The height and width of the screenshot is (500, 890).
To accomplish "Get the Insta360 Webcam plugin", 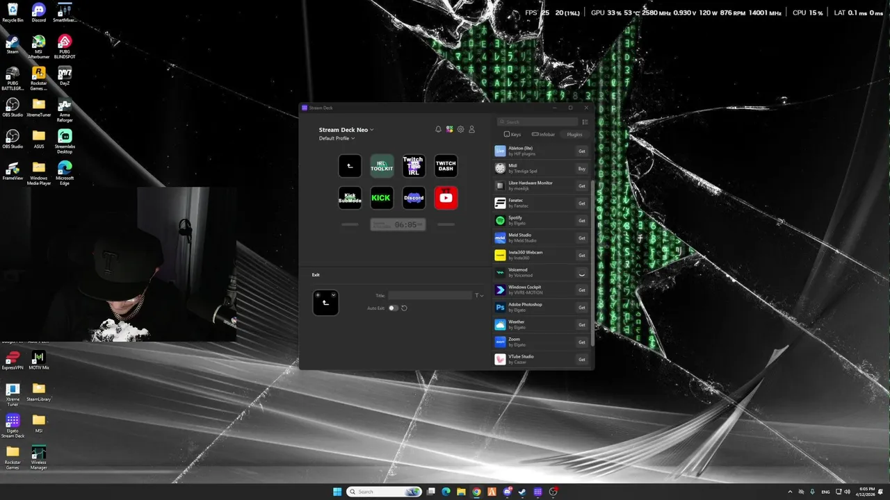I will coord(582,255).
